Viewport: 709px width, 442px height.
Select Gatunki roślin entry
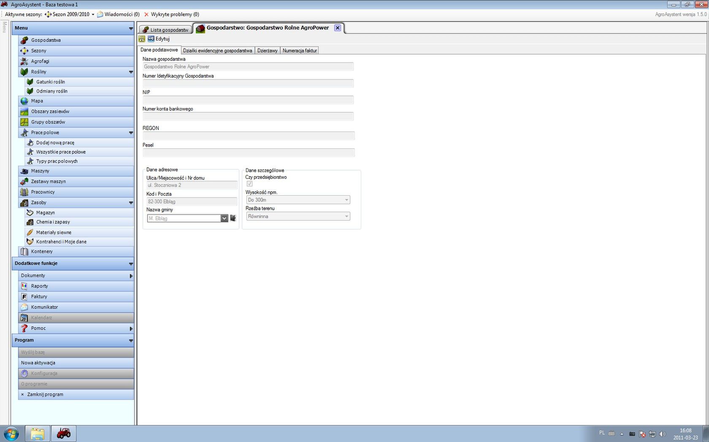tap(79, 82)
